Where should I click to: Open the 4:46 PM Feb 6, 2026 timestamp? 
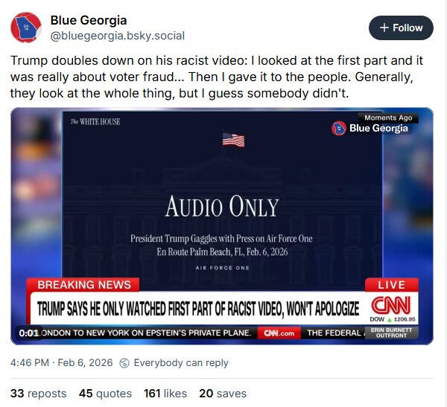pos(62,363)
